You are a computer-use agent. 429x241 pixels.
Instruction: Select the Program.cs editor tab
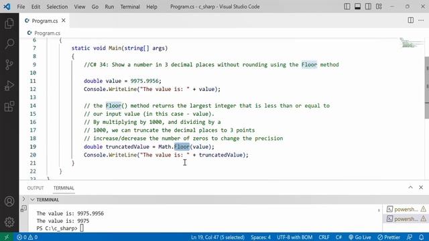pos(45,21)
